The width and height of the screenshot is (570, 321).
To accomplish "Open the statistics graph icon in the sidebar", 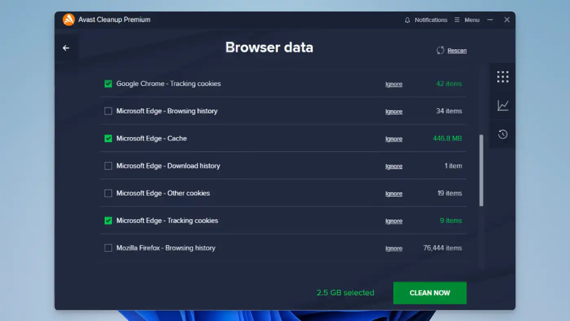I will pyautogui.click(x=502, y=105).
